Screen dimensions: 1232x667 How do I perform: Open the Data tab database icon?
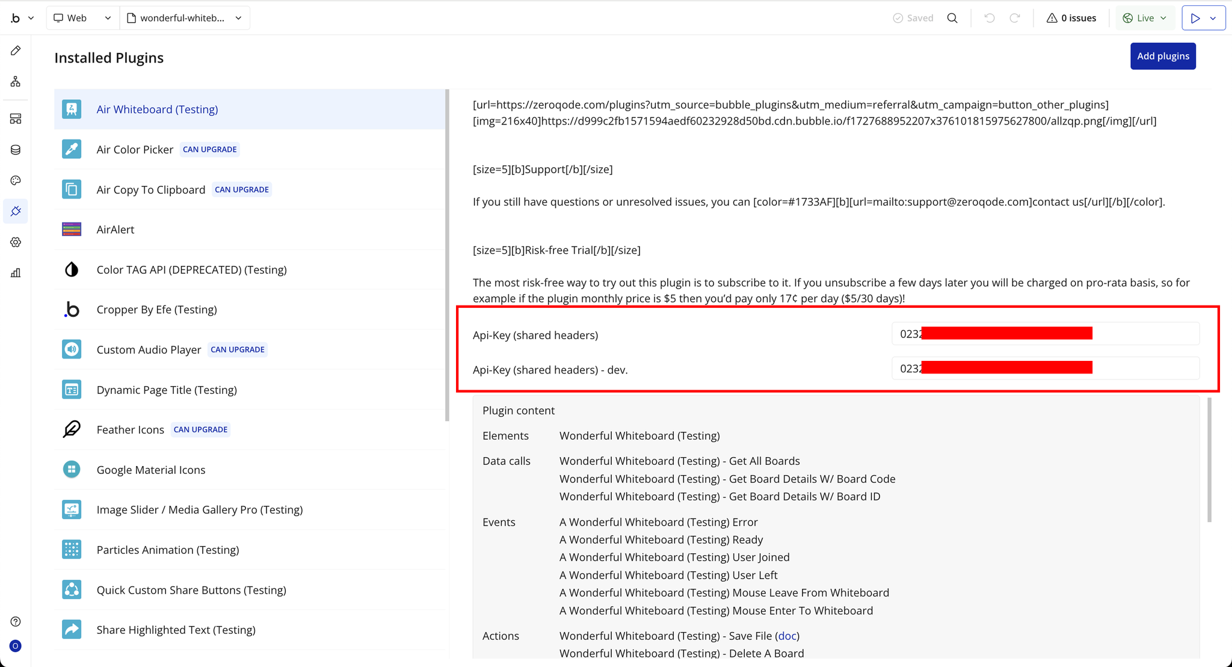tap(16, 150)
